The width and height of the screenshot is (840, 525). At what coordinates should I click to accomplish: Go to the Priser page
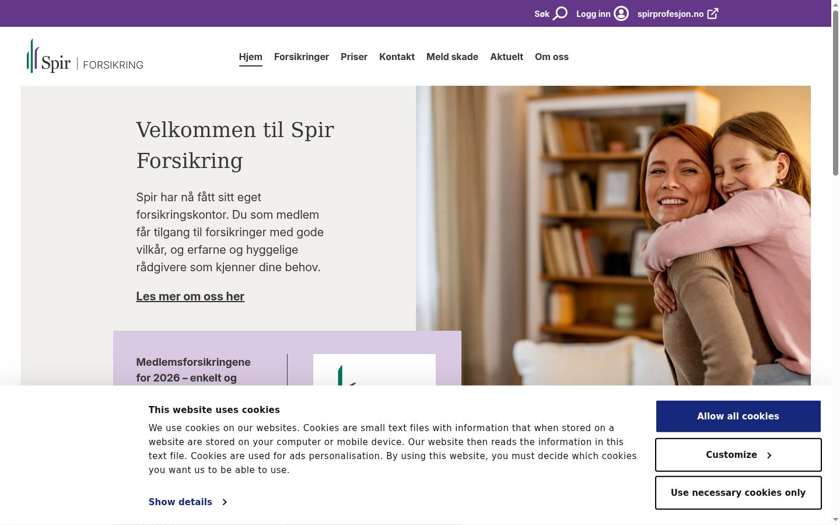coord(354,57)
